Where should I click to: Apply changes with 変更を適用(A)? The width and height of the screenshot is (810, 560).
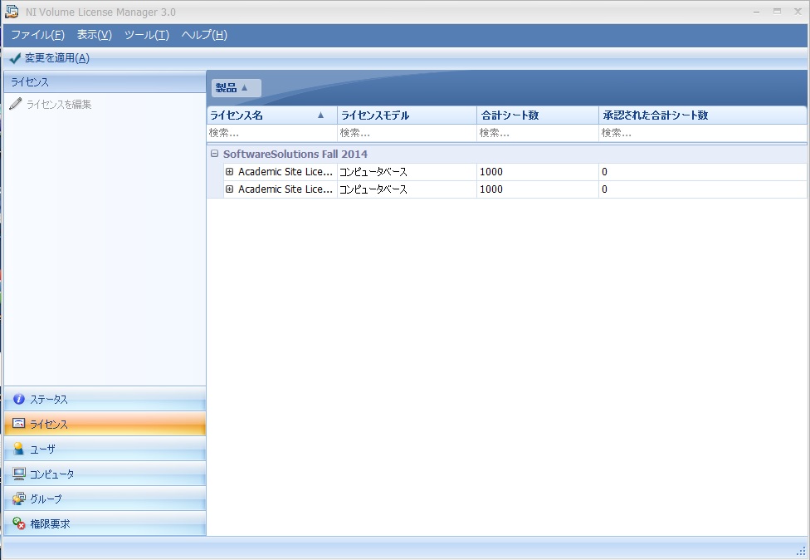[x=50, y=58]
